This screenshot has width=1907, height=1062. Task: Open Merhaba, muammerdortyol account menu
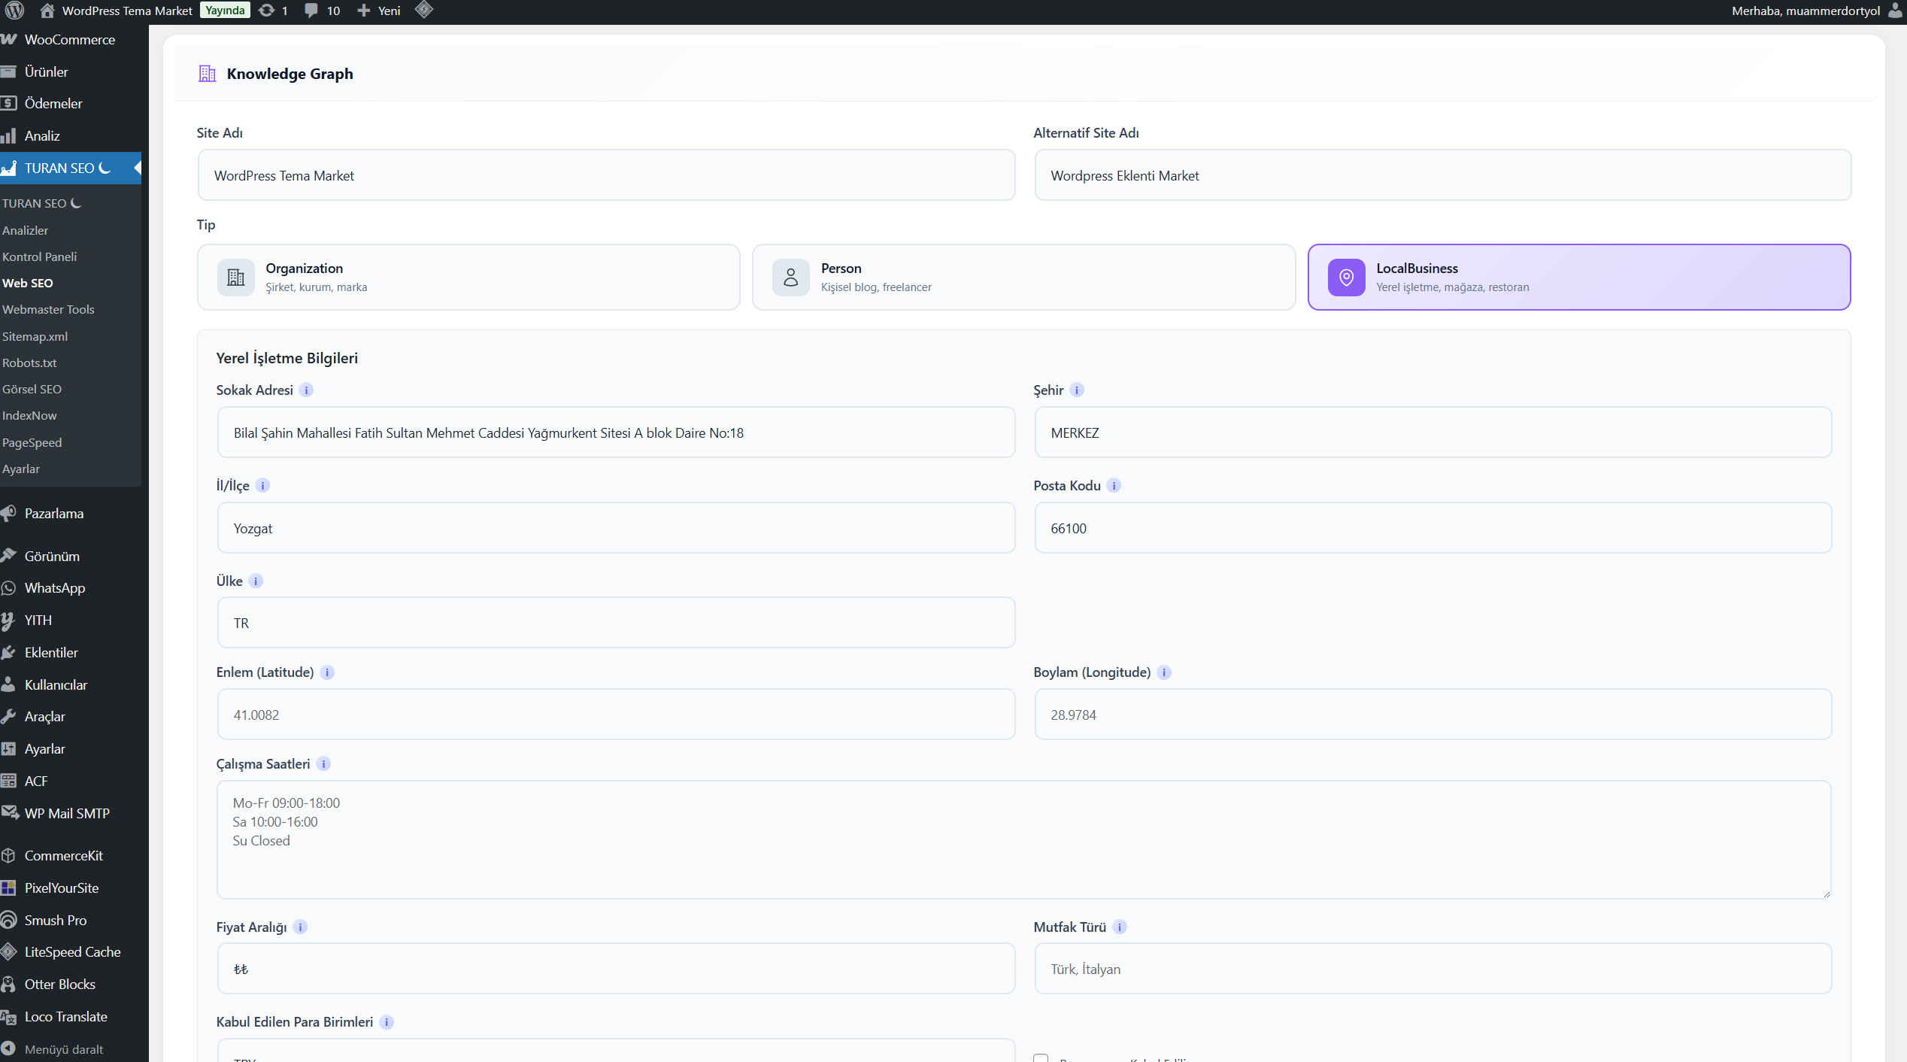(x=1805, y=11)
